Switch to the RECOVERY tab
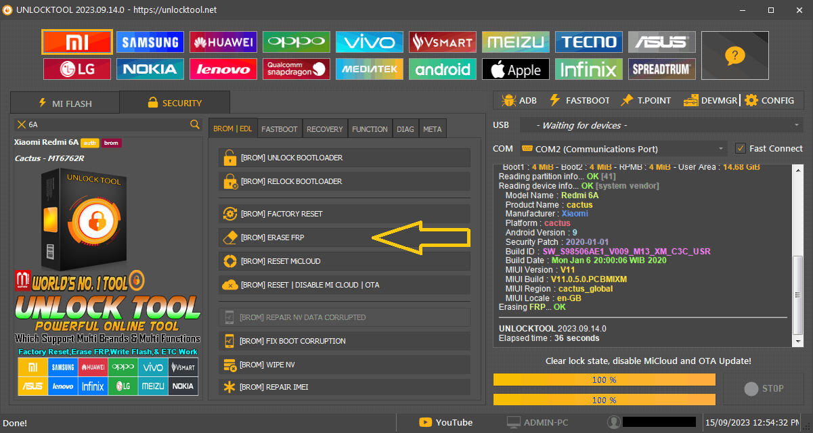Image resolution: width=813 pixels, height=433 pixels. [324, 129]
